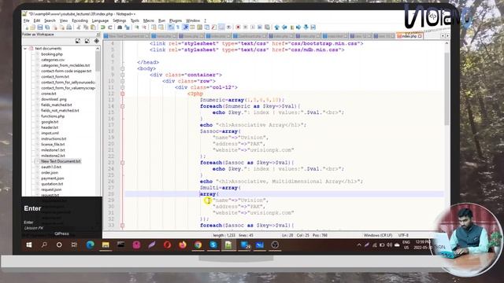Start macro recording with red dot icon
The image size is (504, 283).
point(238,28)
